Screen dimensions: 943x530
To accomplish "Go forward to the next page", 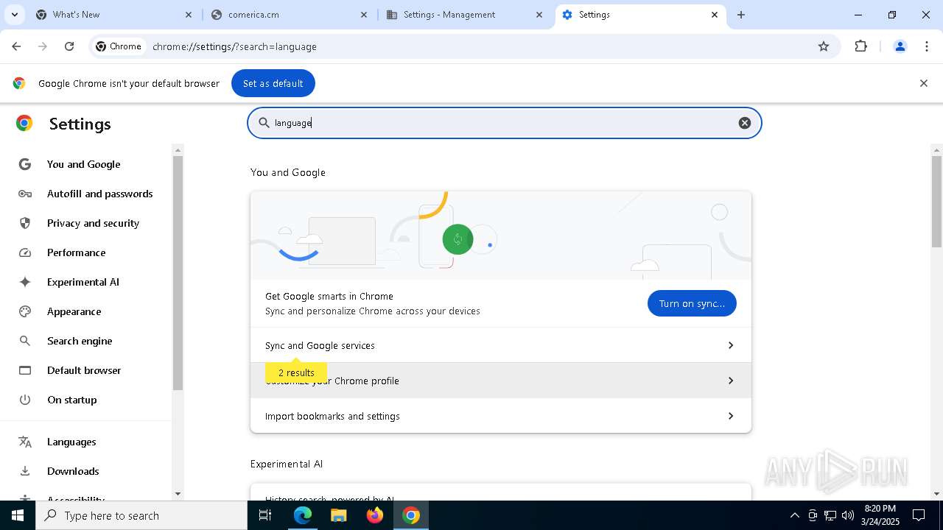I will point(43,46).
